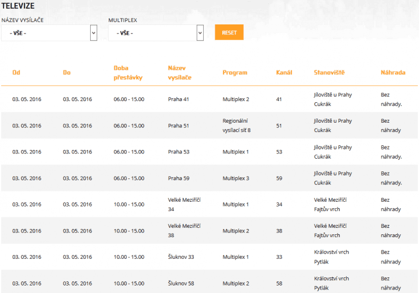Image resolution: width=419 pixels, height=293 pixels.
Task: Click the Šluknov 58 transmitter cell
Action: click(x=181, y=283)
